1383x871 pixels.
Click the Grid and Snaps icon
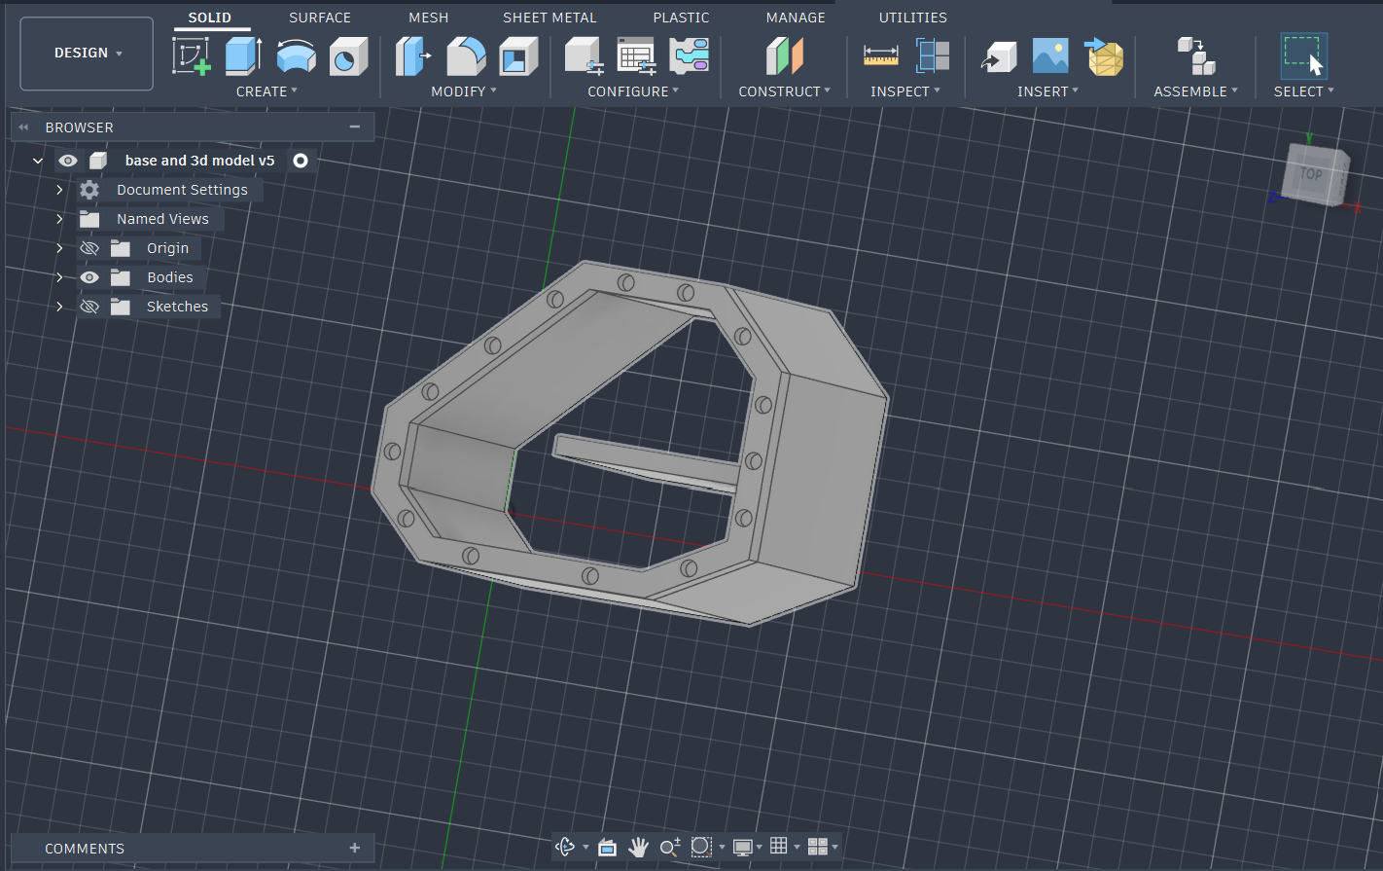pyautogui.click(x=779, y=846)
